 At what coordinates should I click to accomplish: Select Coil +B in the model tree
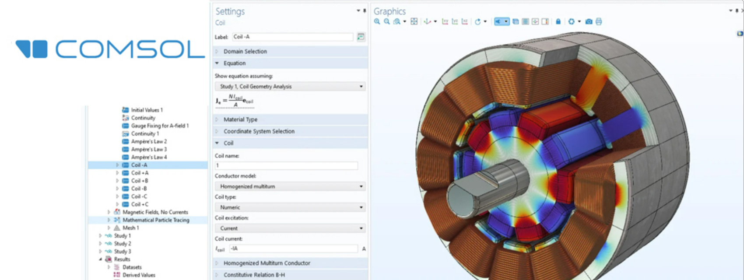point(140,181)
